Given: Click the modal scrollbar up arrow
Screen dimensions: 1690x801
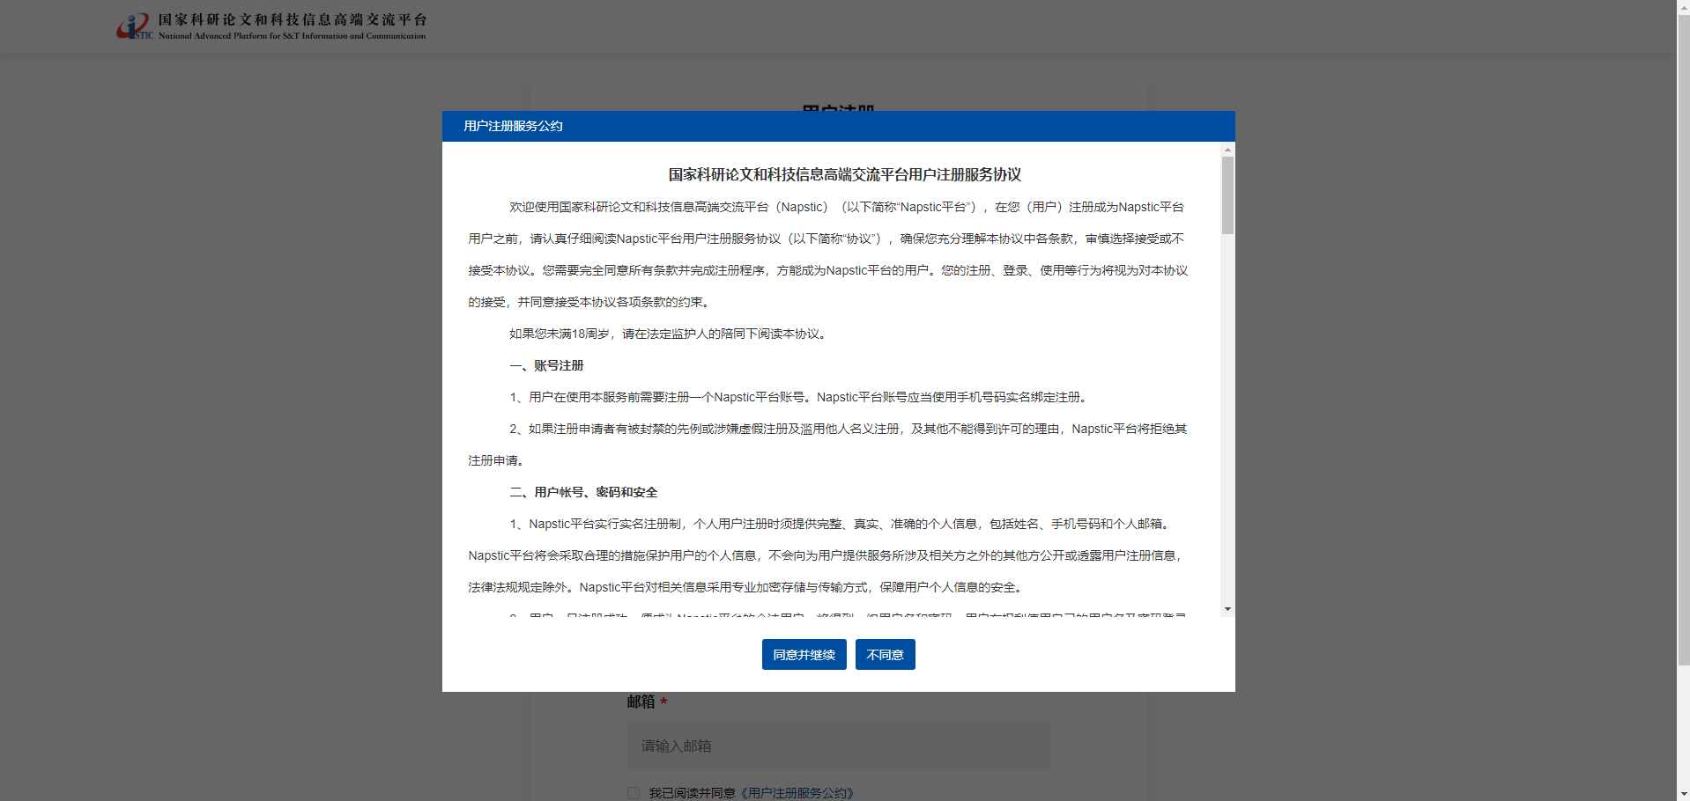Looking at the screenshot, I should click(1227, 151).
